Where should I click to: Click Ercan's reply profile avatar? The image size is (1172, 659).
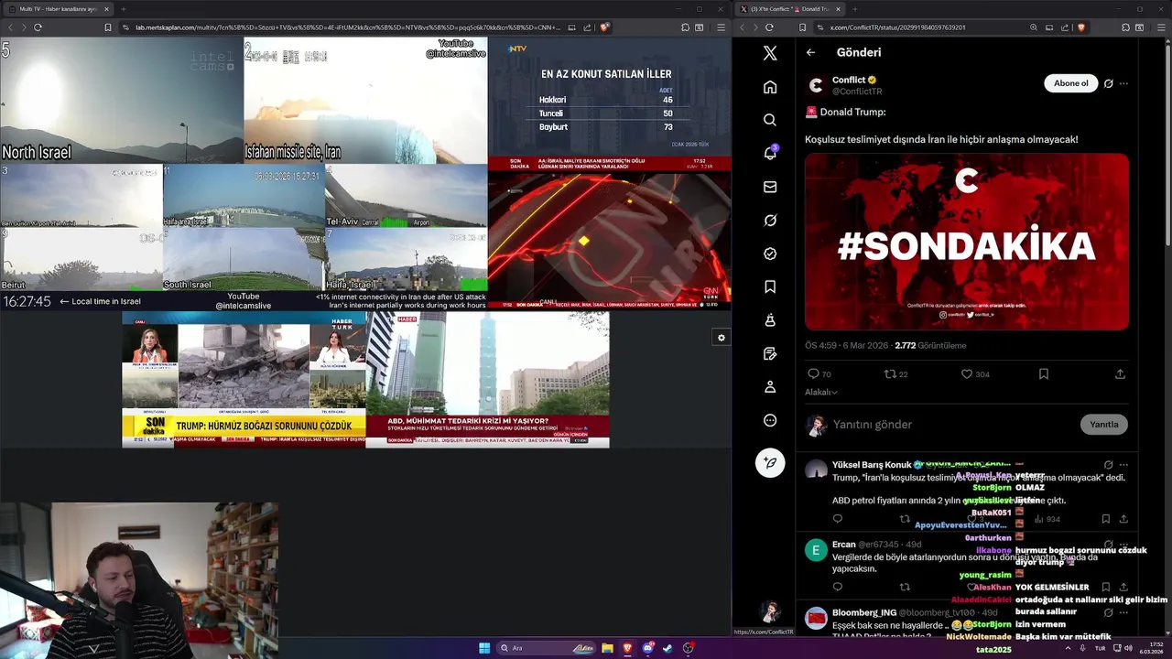point(816,550)
